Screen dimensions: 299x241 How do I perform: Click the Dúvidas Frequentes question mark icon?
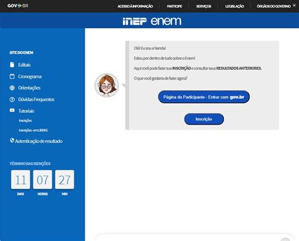(x=12, y=100)
